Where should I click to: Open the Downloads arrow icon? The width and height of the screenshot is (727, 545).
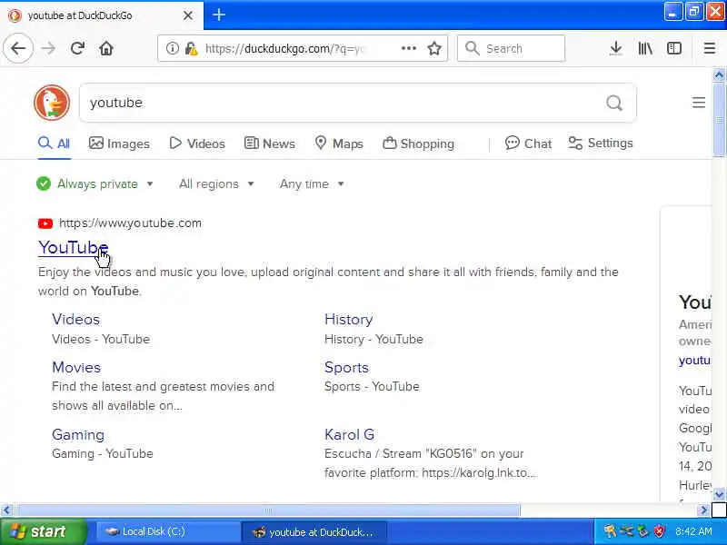616,48
